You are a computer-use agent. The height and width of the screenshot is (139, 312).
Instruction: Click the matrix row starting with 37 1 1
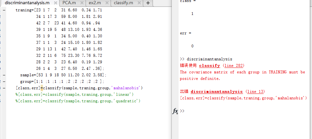[69, 43]
